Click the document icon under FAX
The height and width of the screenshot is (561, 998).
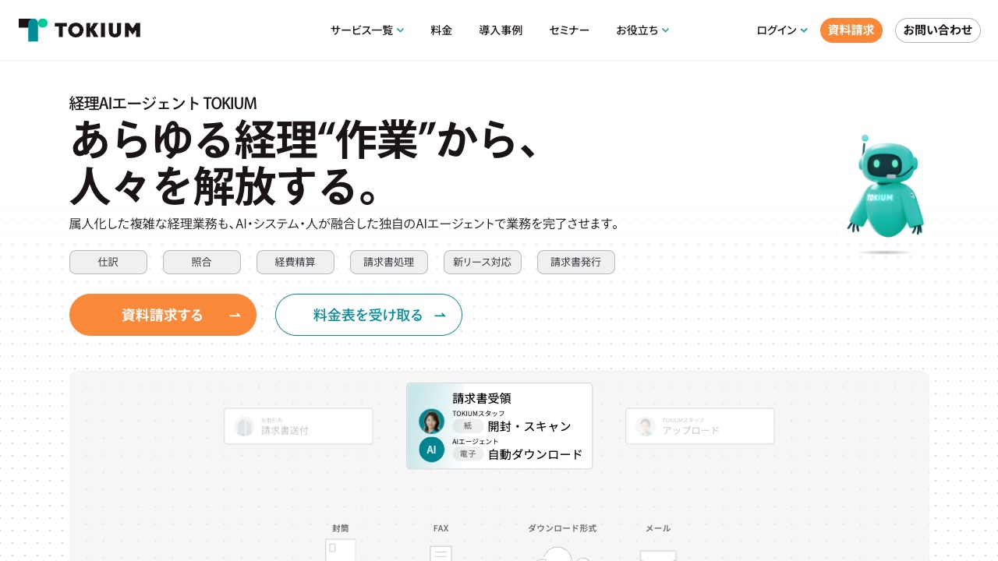[x=441, y=553]
